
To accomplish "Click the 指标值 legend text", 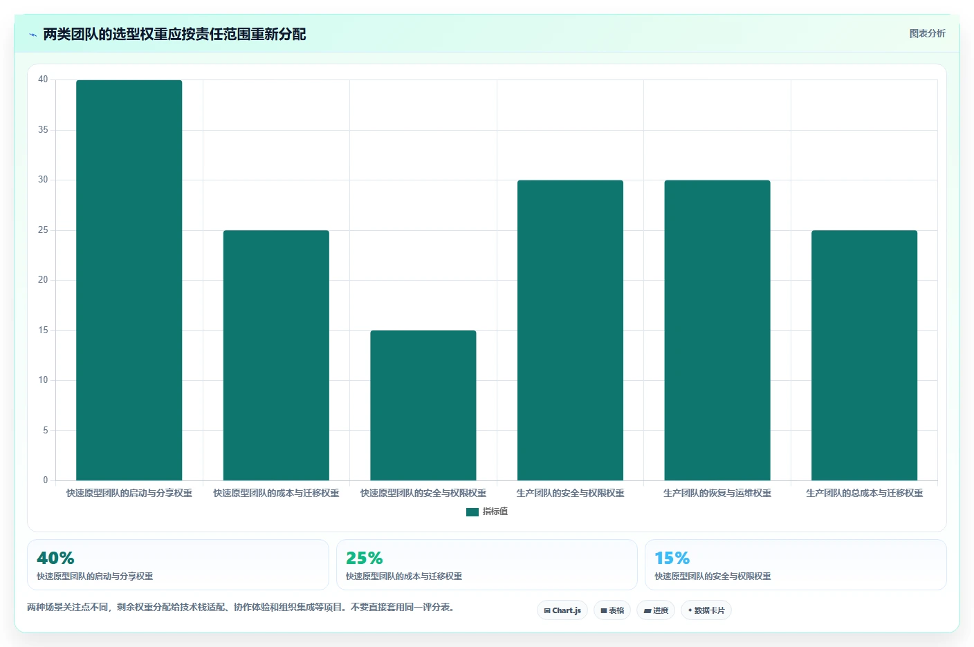I will (495, 512).
